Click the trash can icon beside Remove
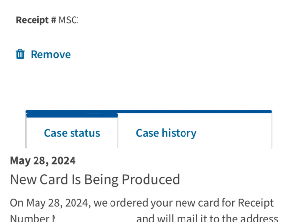Image resolution: width=296 pixels, height=222 pixels. coord(20,54)
